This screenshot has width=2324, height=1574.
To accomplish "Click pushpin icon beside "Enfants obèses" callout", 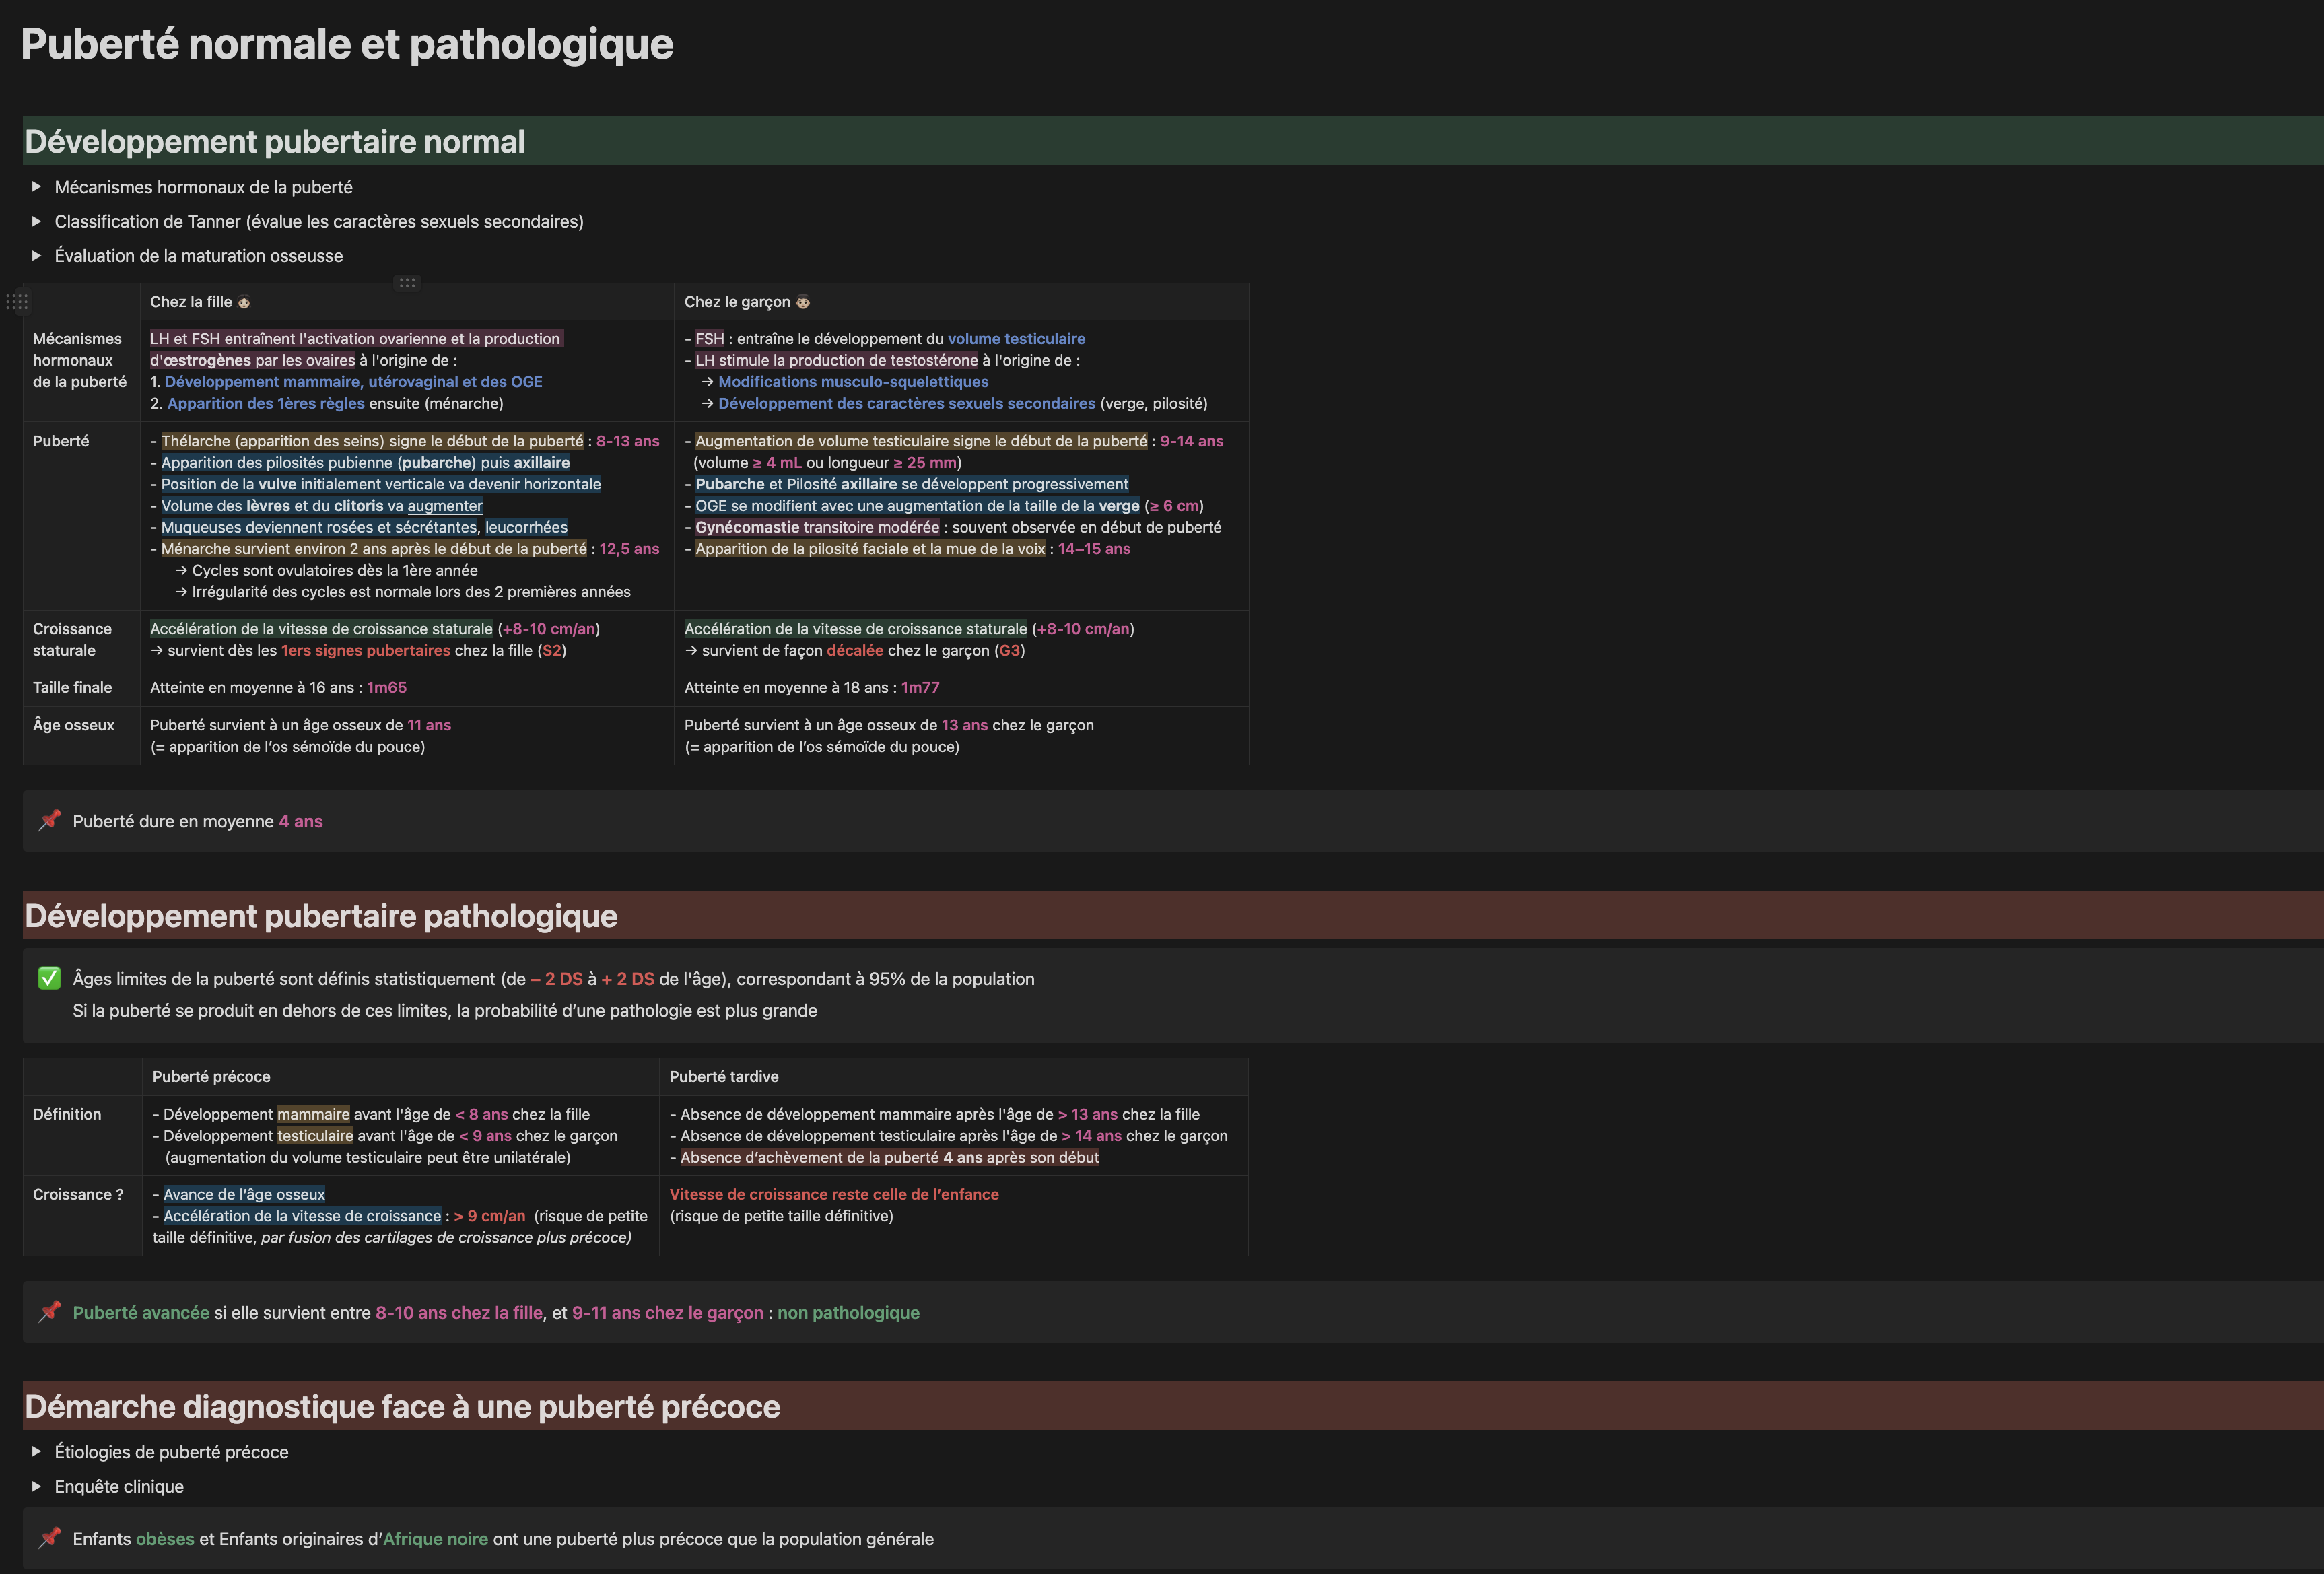I will point(49,1537).
